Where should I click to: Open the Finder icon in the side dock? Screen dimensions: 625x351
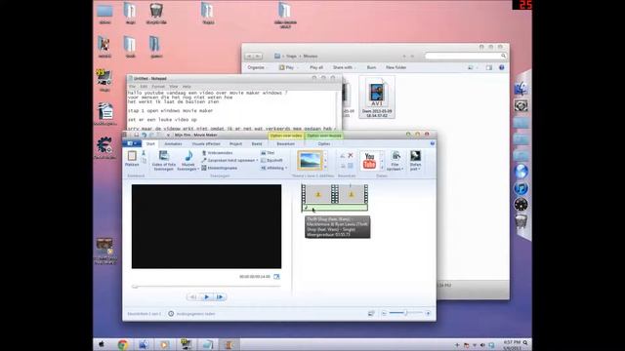pos(521,89)
